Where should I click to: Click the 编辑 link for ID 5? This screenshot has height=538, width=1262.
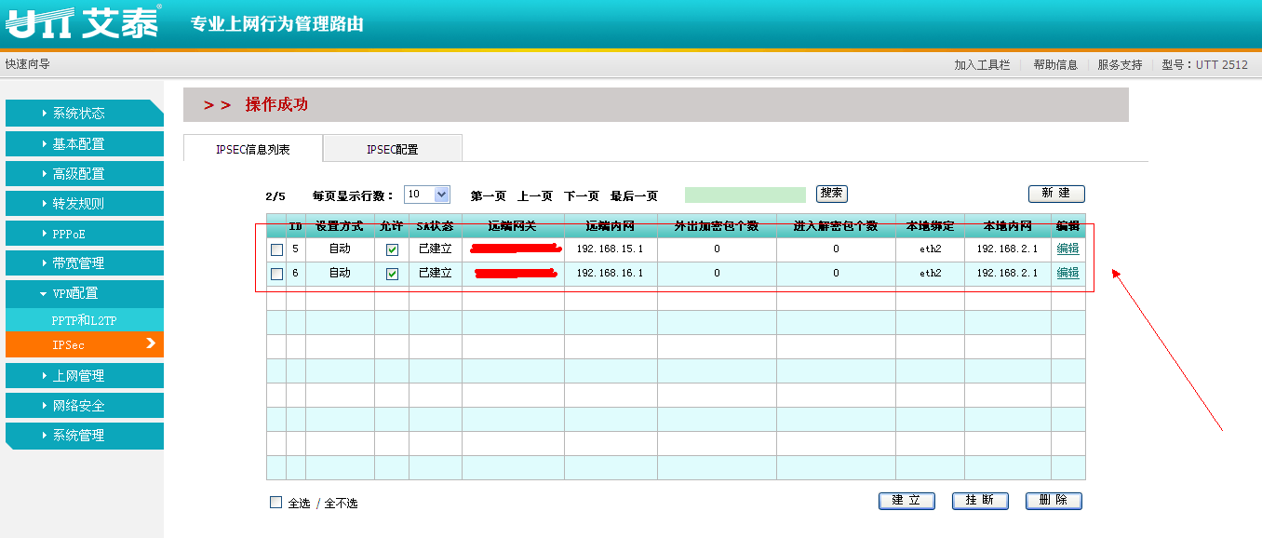(1067, 249)
